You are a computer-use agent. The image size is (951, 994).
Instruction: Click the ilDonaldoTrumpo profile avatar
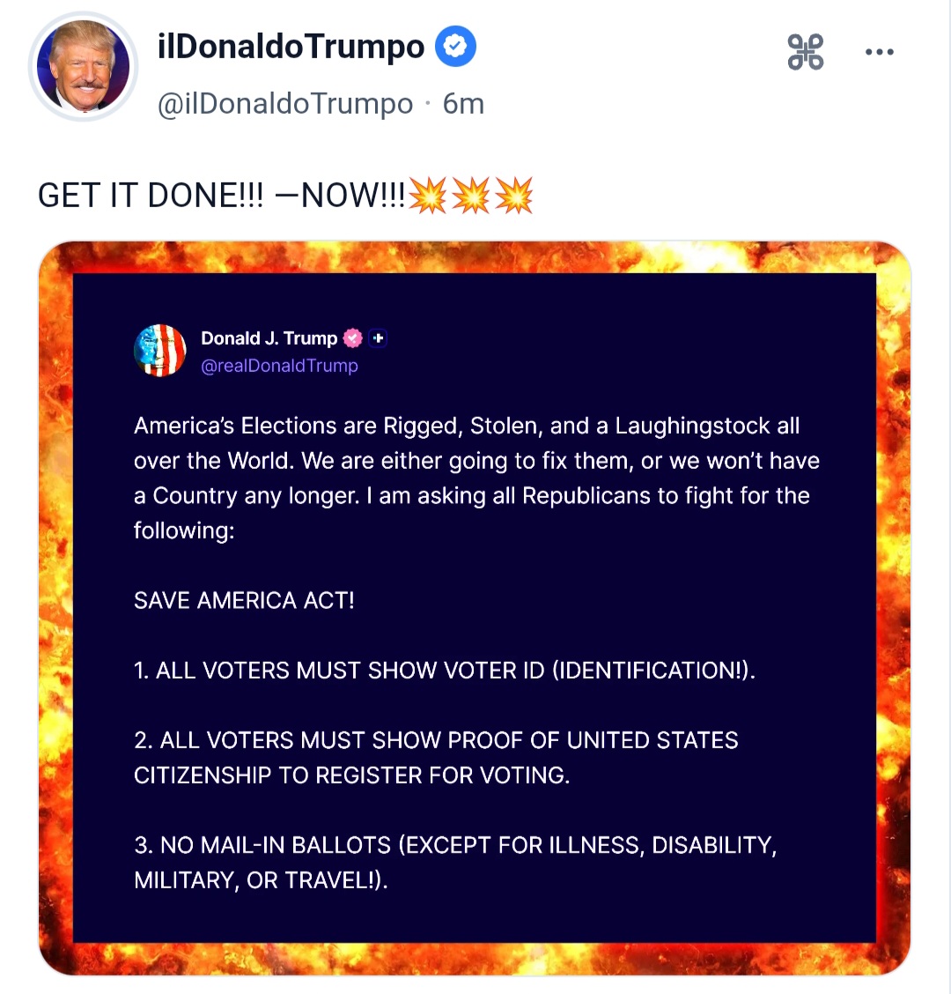(85, 66)
